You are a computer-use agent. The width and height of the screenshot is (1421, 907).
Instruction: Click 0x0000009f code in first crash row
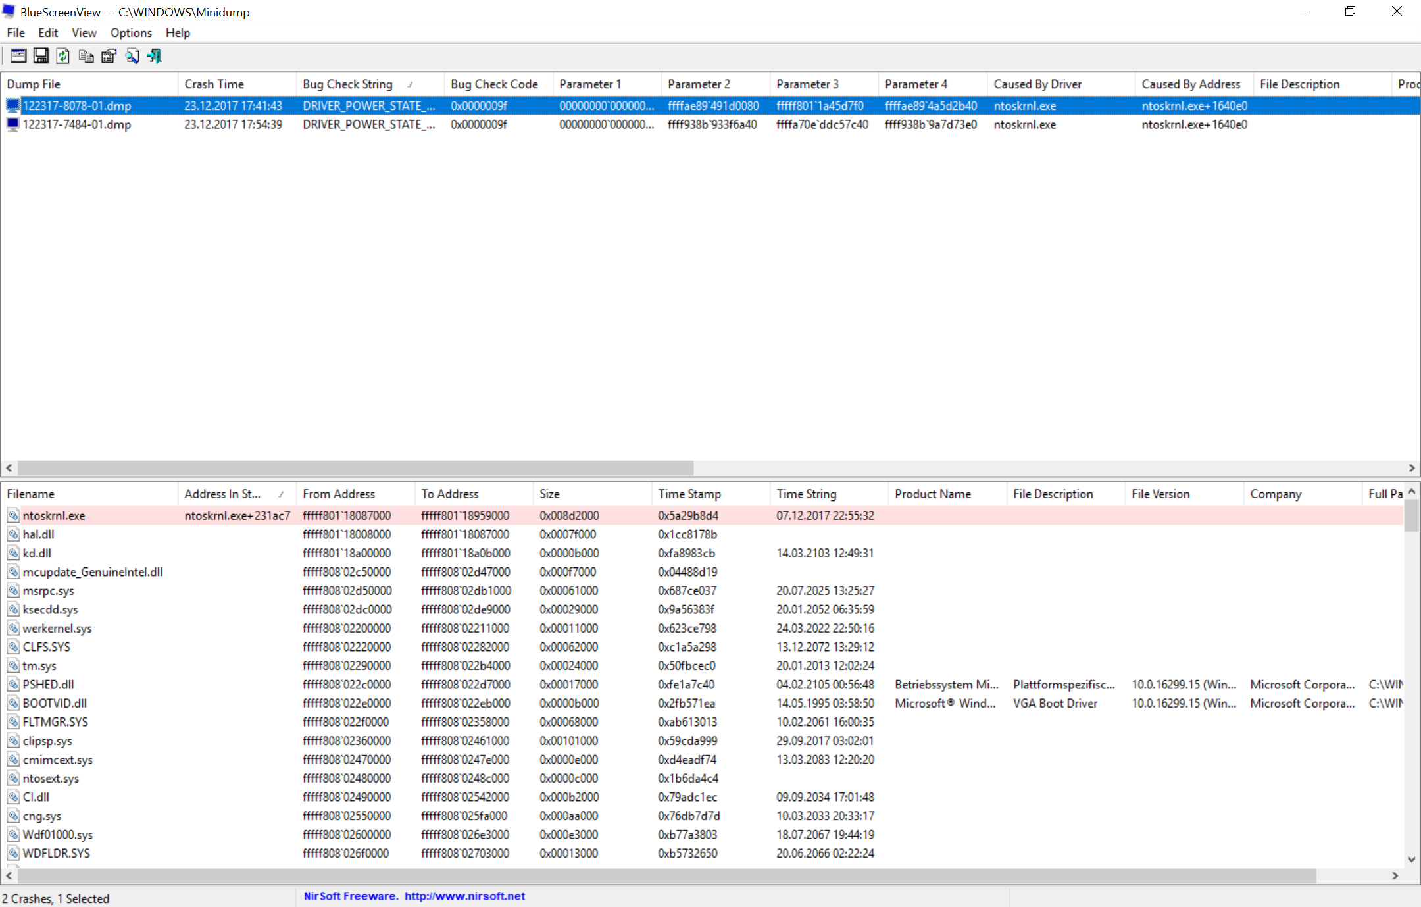(x=479, y=105)
